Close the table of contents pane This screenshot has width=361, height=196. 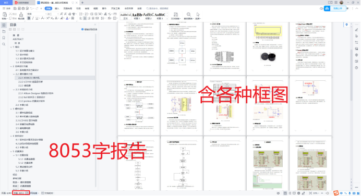coord(95,24)
